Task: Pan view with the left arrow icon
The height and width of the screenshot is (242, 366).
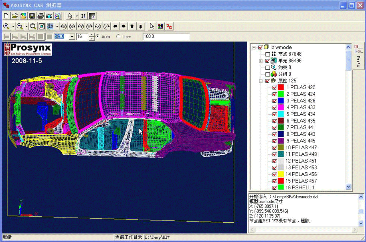Action: 115,26
